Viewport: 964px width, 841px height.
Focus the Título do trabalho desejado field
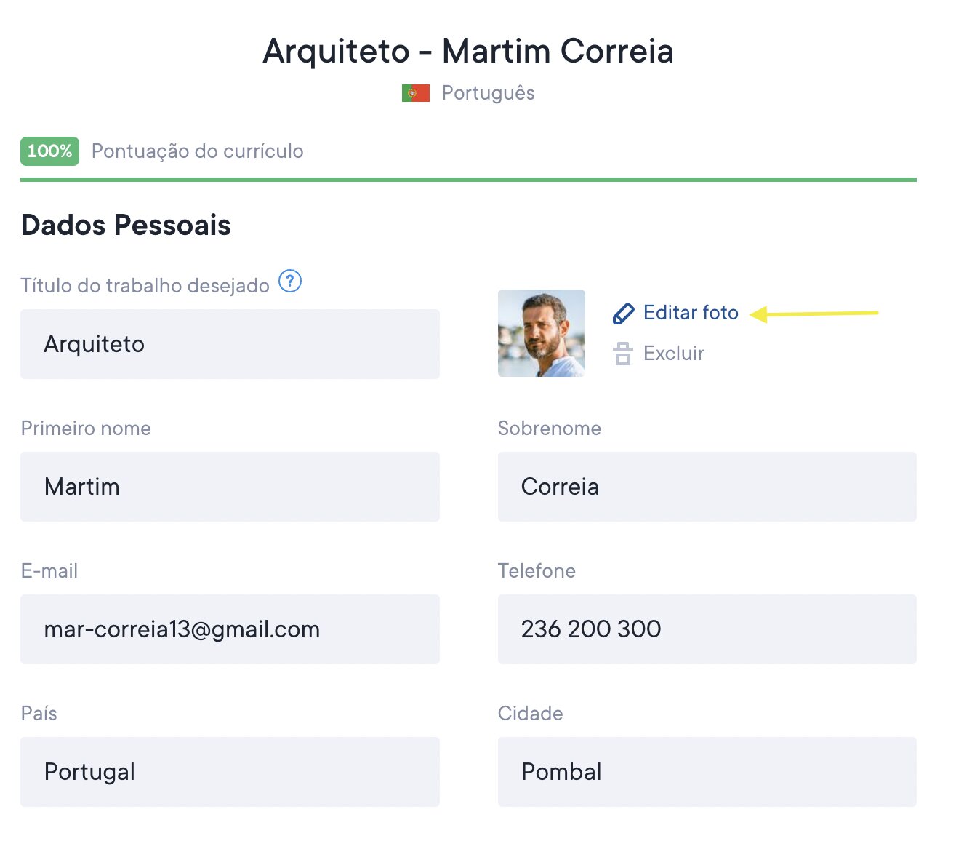[230, 344]
